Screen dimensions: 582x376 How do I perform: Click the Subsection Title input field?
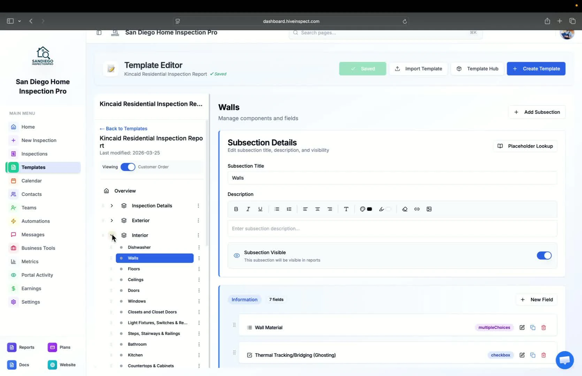pyautogui.click(x=392, y=178)
